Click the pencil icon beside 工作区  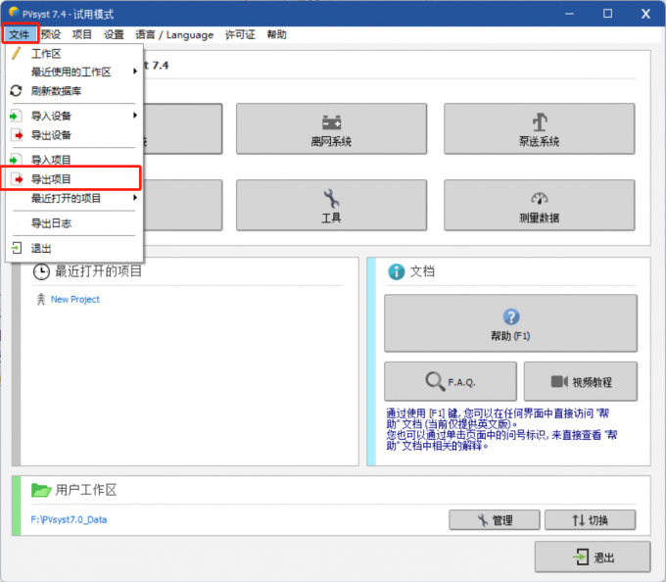(16, 54)
